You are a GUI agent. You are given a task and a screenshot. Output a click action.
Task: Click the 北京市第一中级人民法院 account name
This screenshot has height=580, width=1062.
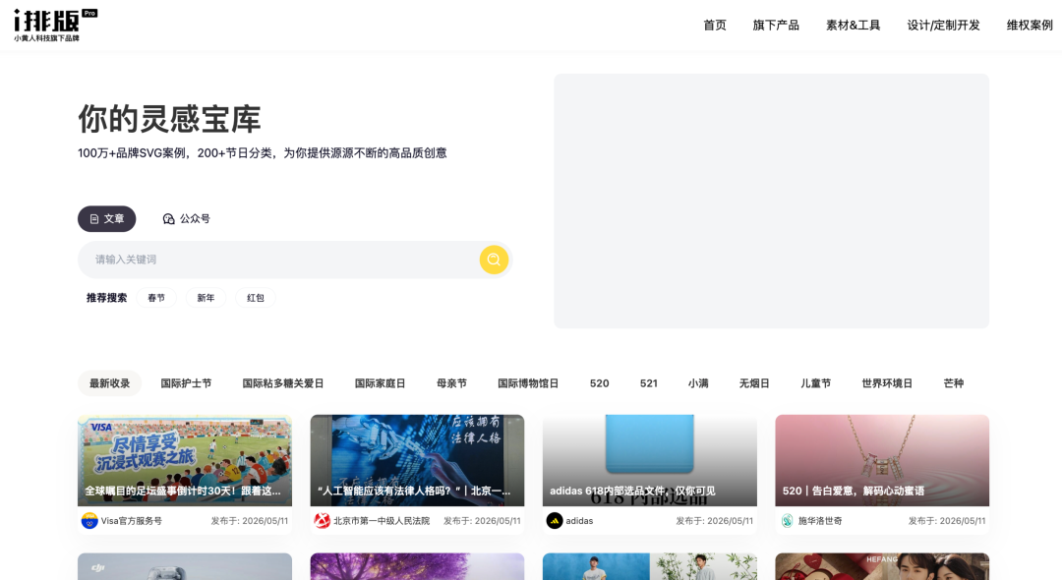(382, 521)
